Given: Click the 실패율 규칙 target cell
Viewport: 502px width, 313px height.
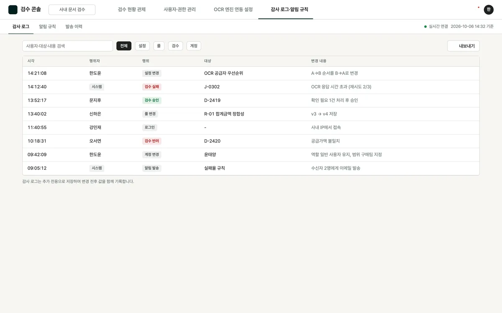Looking at the screenshot, I should click(x=215, y=168).
